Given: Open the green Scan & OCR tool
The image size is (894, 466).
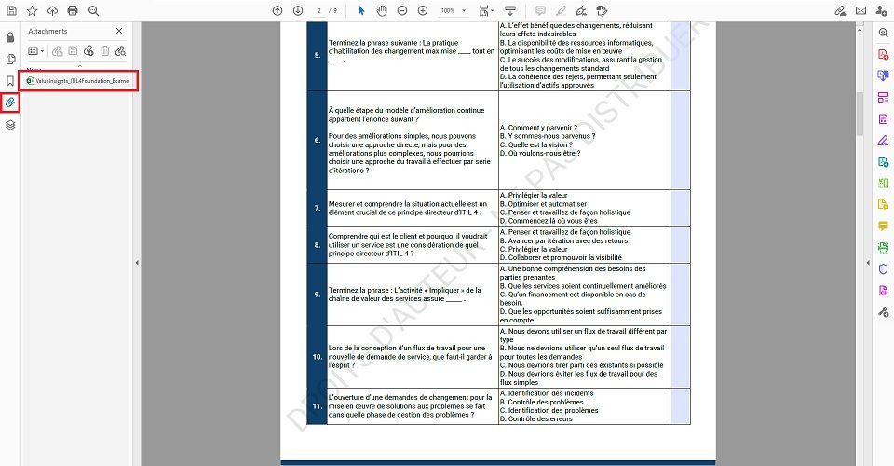Looking at the screenshot, I should click(883, 247).
